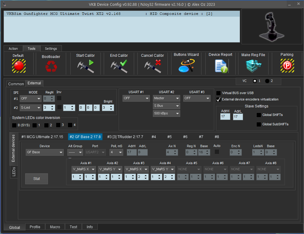Image resolution: width=304 pixels, height=234 pixels.
Task: Open the Device dropdown showing GF Base
Action: click(x=44, y=152)
